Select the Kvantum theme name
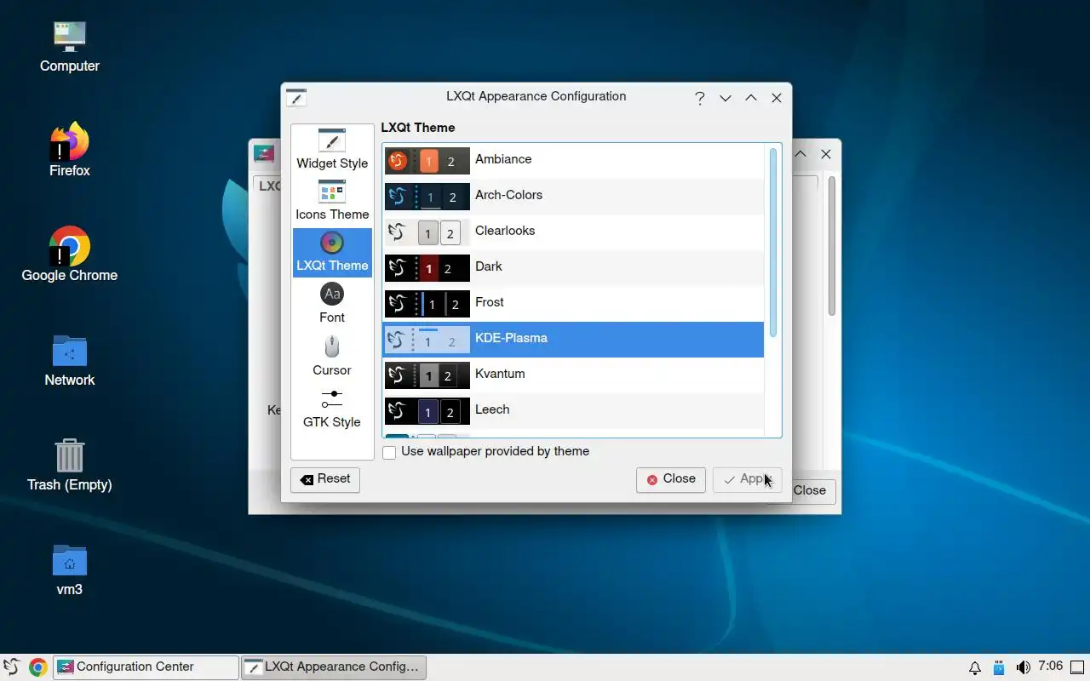Image resolution: width=1090 pixels, height=681 pixels. (500, 374)
